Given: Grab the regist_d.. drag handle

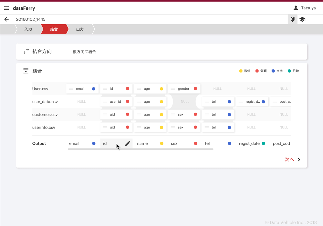Looking at the screenshot, I should 241,101.
